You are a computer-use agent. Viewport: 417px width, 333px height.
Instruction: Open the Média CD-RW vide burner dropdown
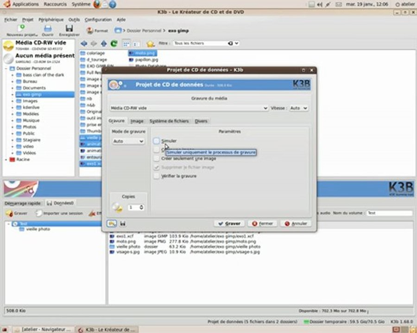click(x=189, y=108)
